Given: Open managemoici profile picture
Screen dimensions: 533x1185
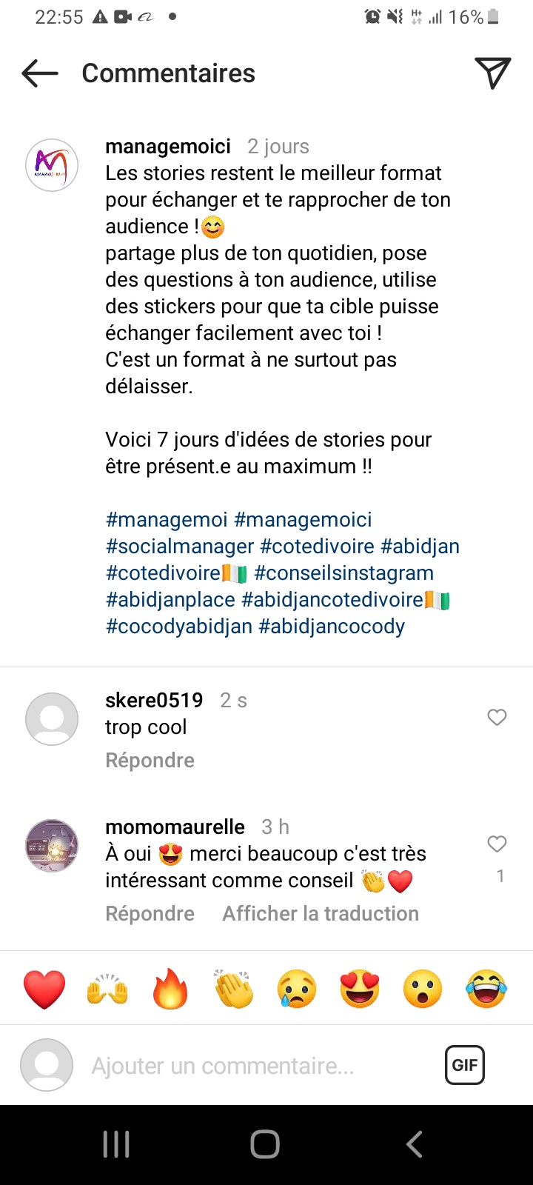Looking at the screenshot, I should 52,165.
